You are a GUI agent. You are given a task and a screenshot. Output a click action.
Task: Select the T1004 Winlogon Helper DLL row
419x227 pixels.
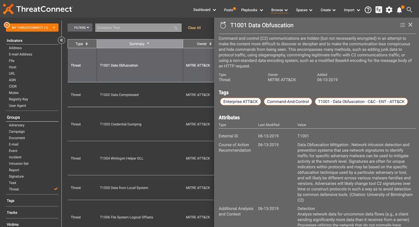[141, 158]
